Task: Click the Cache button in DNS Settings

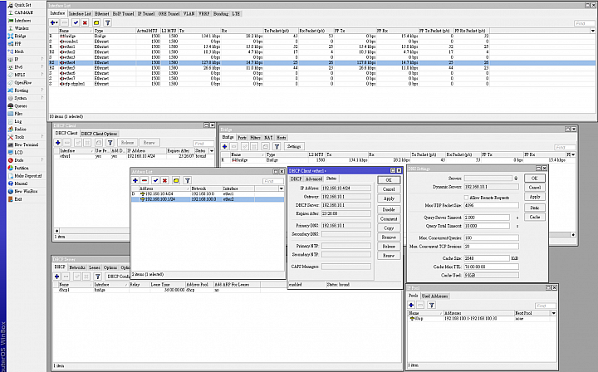Action: point(535,216)
